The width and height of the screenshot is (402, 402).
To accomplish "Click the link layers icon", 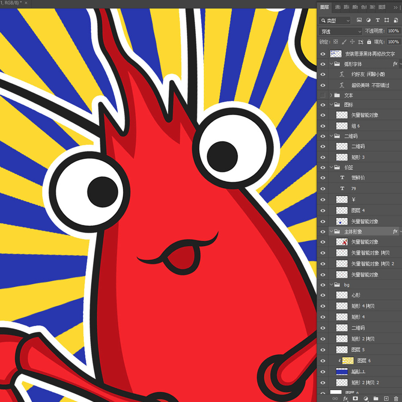I will 335,398.
